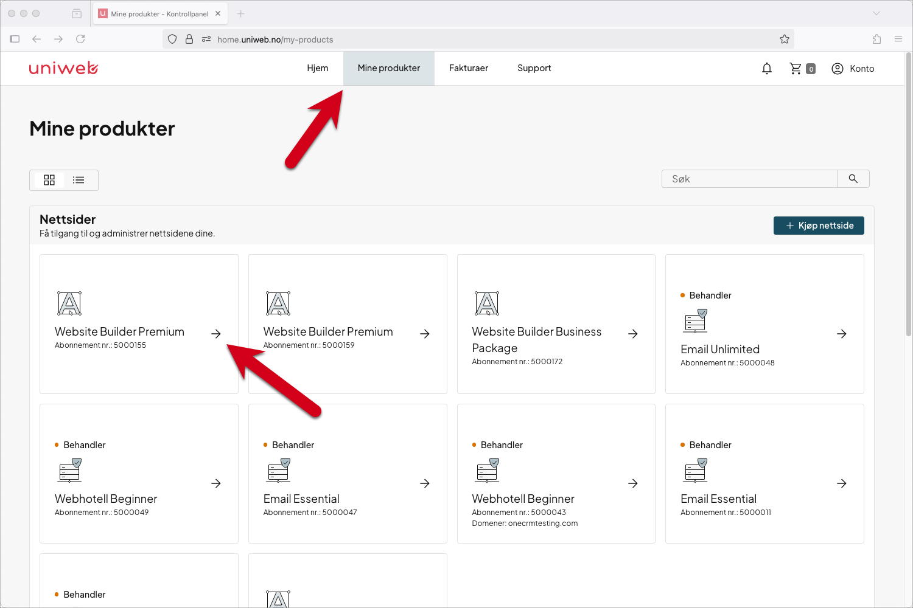Switch to list view

click(79, 180)
